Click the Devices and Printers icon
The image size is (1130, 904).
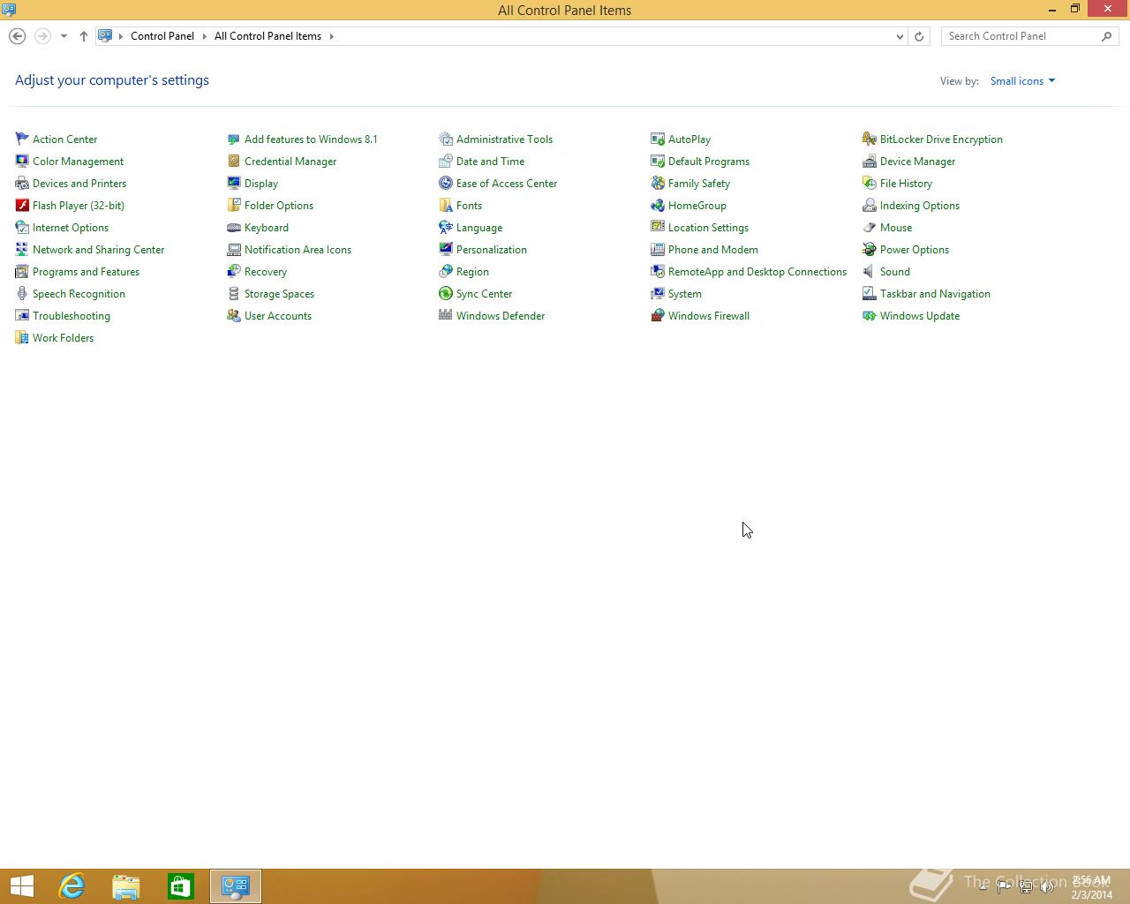[22, 183]
